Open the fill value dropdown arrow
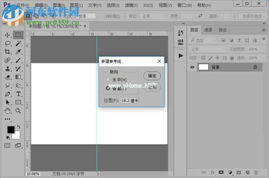The width and height of the screenshot is (269, 178). (x=263, y=58)
